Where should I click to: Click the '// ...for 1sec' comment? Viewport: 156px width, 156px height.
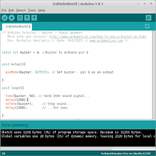click(55, 108)
